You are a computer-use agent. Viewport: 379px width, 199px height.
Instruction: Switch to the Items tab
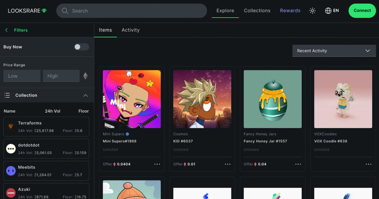click(105, 30)
